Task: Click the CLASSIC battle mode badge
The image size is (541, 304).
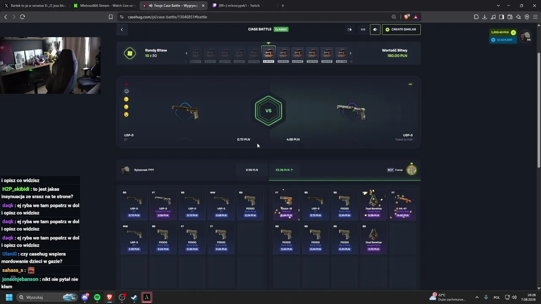Action: [x=281, y=30]
